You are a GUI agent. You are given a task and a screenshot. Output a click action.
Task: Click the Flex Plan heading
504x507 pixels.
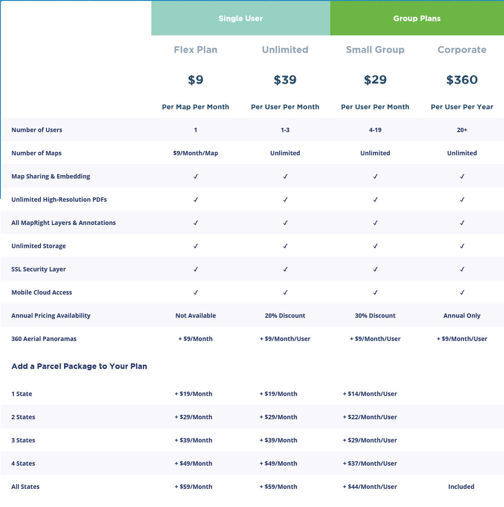[196, 50]
